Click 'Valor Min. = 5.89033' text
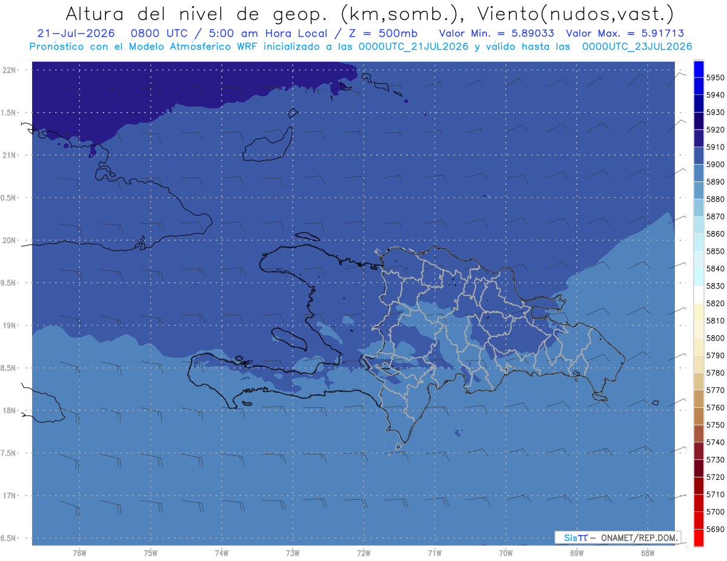 pos(496,33)
